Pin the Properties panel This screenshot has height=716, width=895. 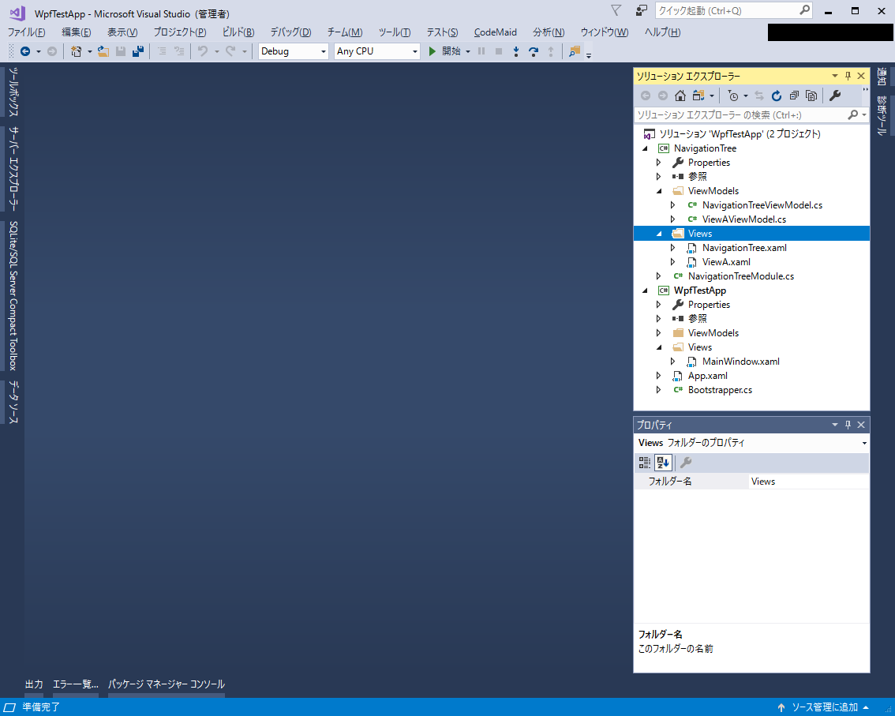point(848,425)
